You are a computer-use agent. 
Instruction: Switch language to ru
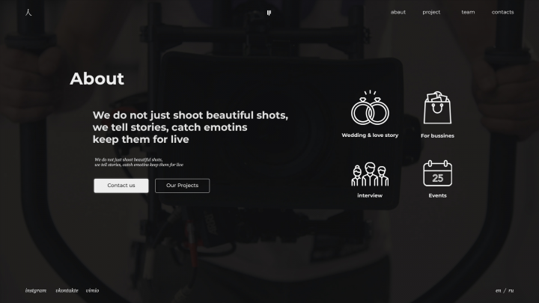tap(511, 290)
